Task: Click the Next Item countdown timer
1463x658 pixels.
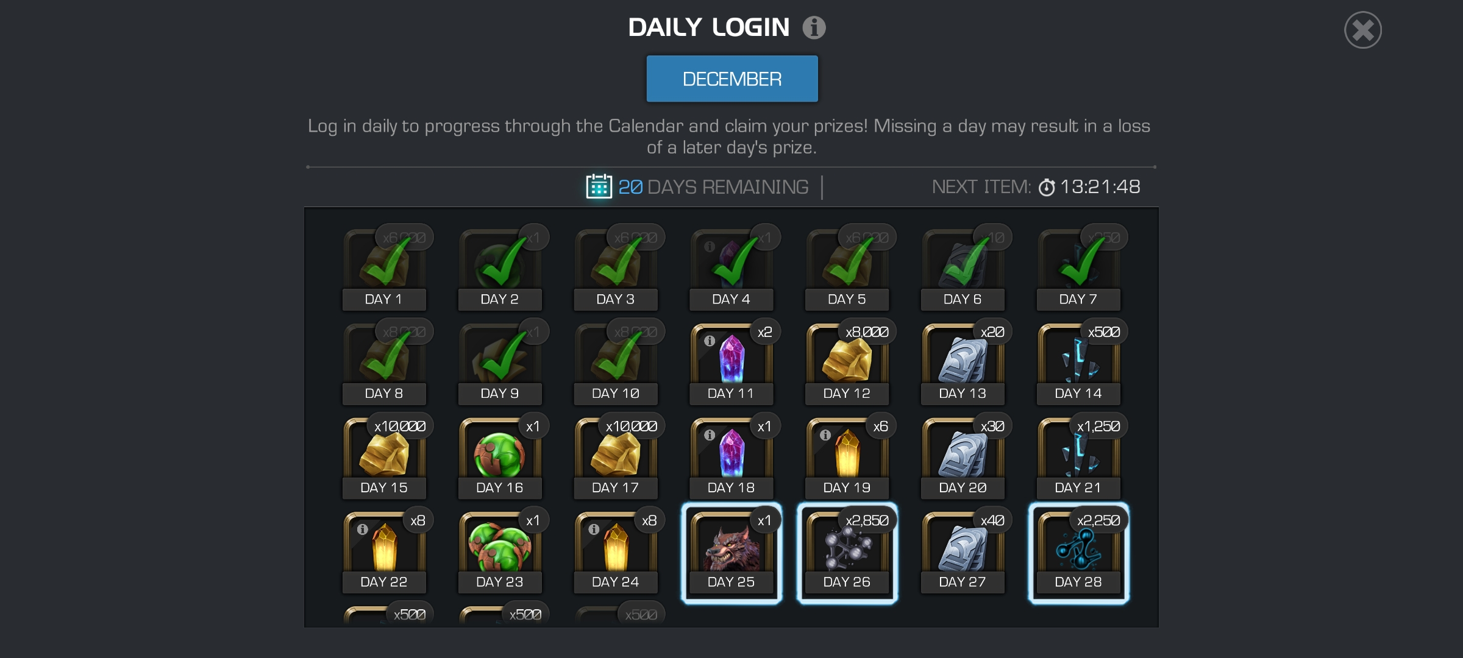Action: point(1089,186)
